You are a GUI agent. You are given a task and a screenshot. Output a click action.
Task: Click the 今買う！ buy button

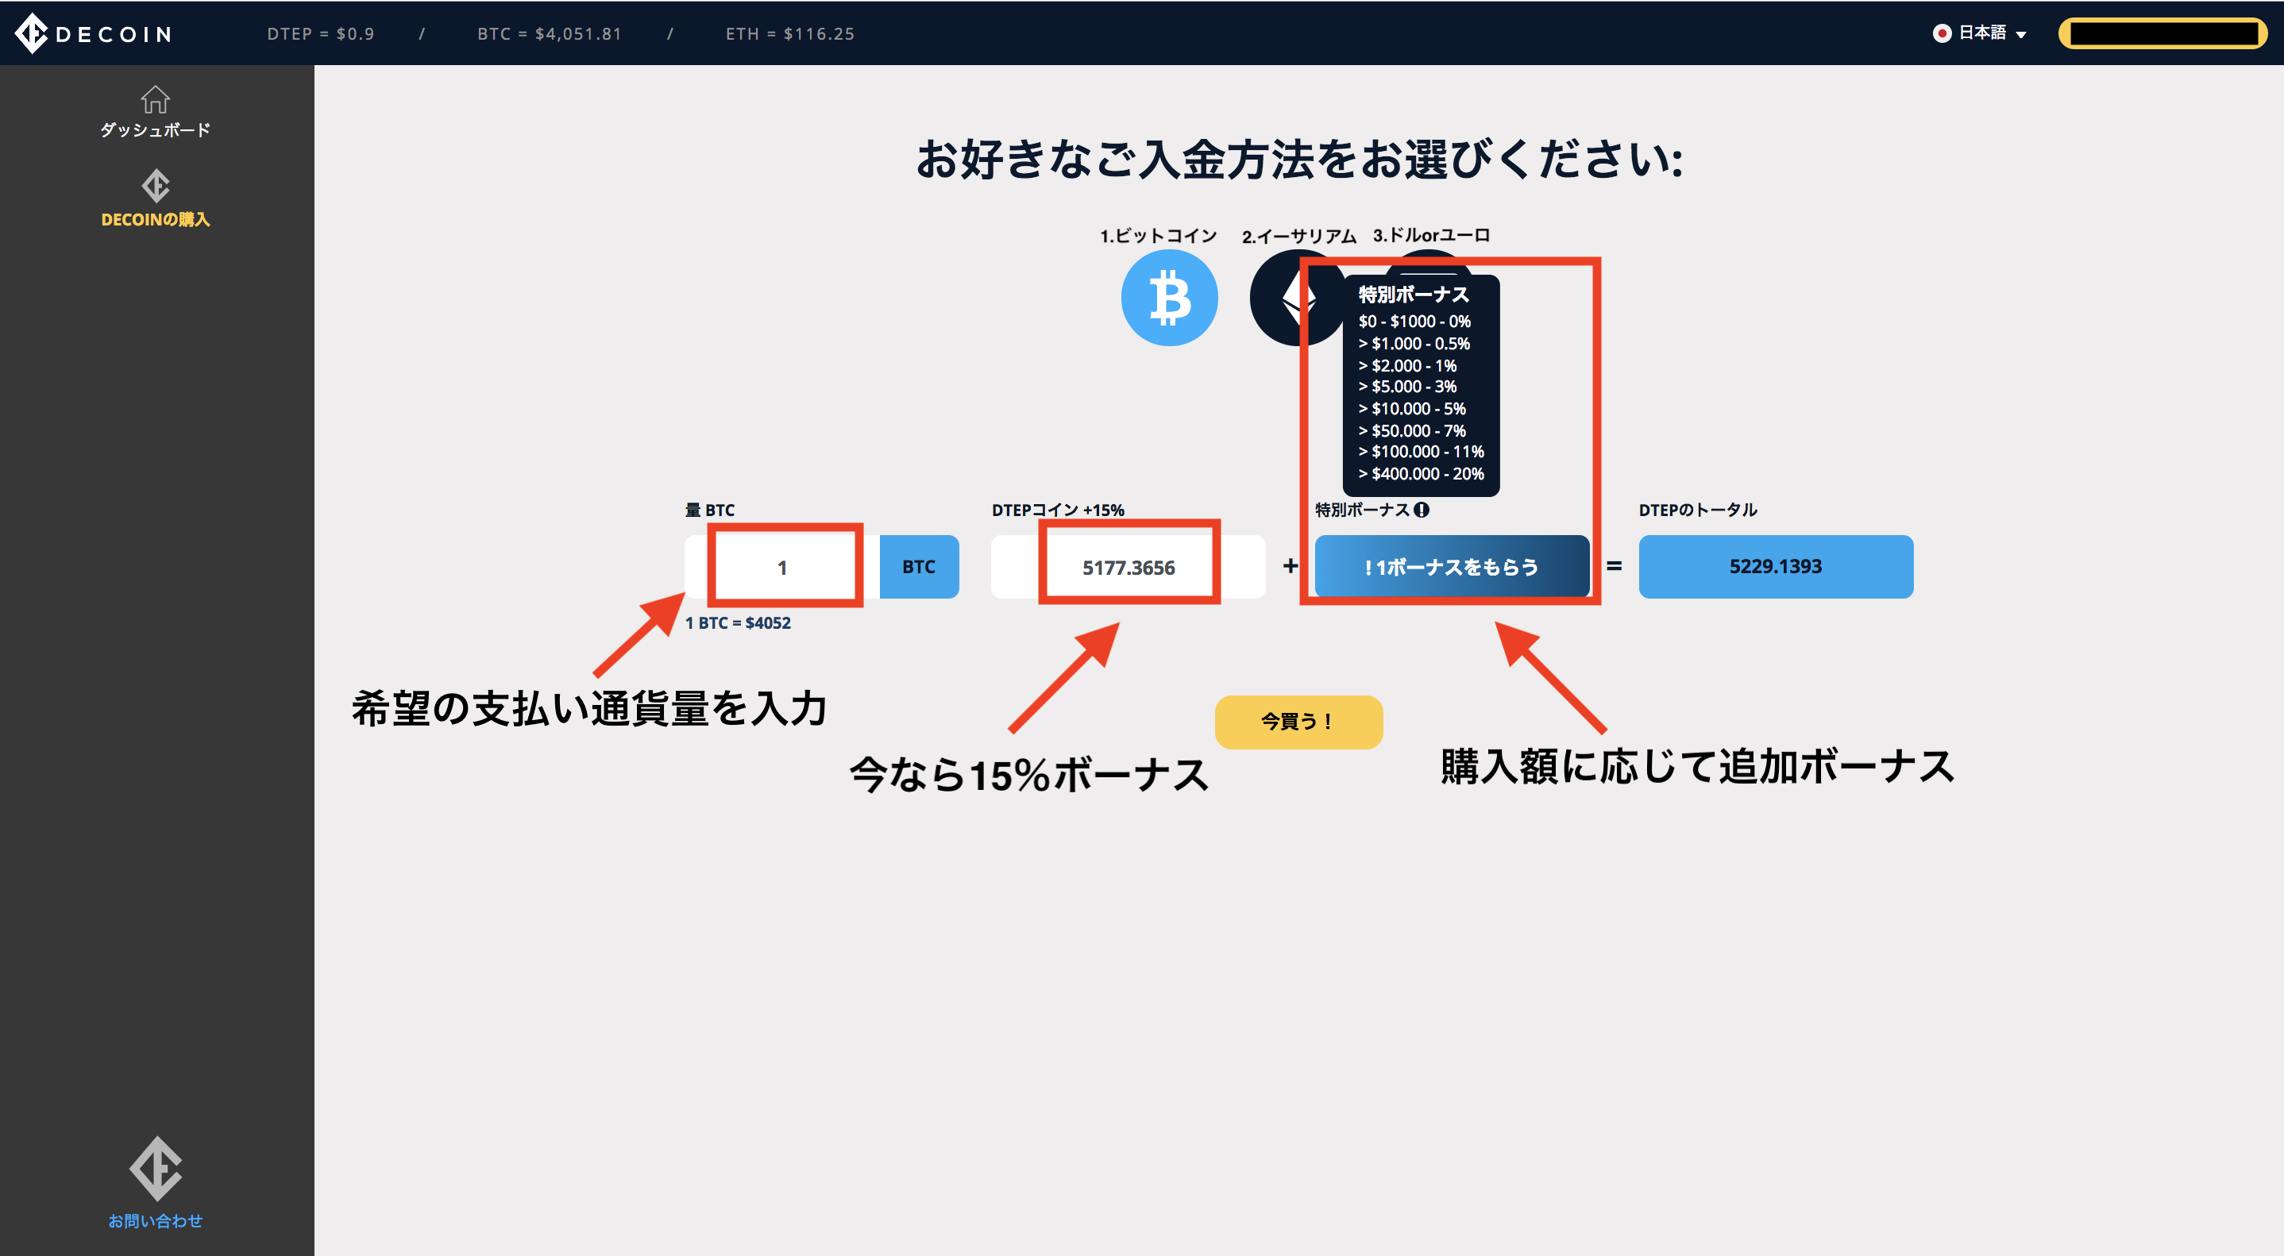[1298, 722]
